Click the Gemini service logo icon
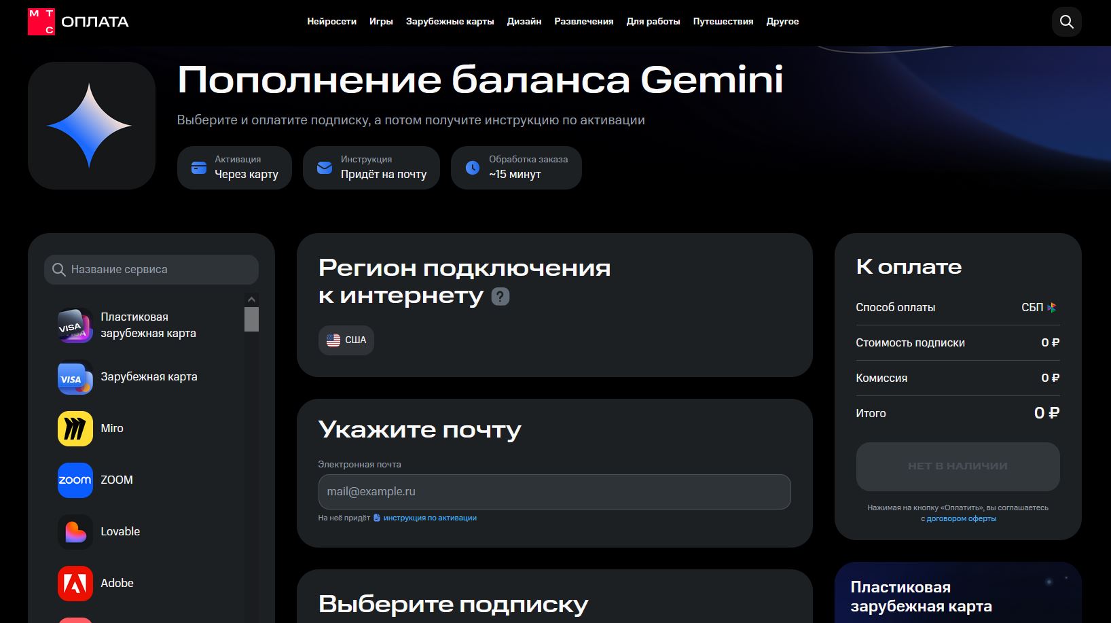The image size is (1111, 623). pyautogui.click(x=90, y=125)
